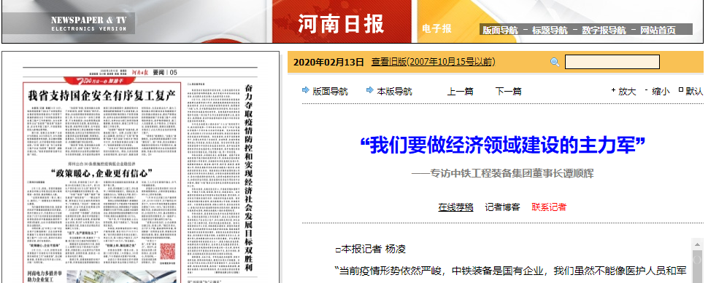Screen dimensions: 727x283
Task: Click 河南日报 logo in banner
Action: point(341,24)
